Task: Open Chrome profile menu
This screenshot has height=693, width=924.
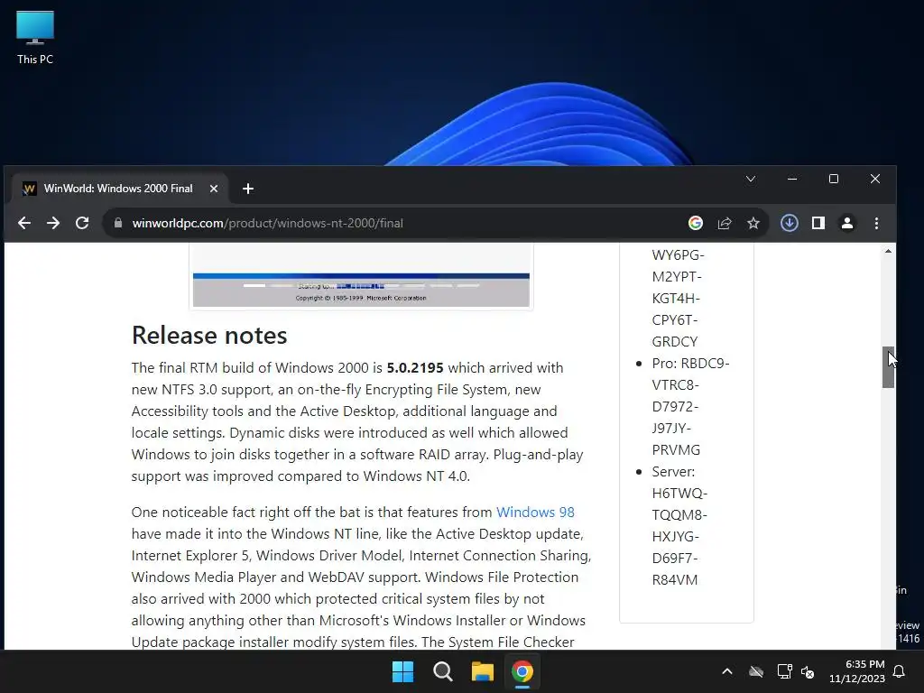Action: pos(846,223)
